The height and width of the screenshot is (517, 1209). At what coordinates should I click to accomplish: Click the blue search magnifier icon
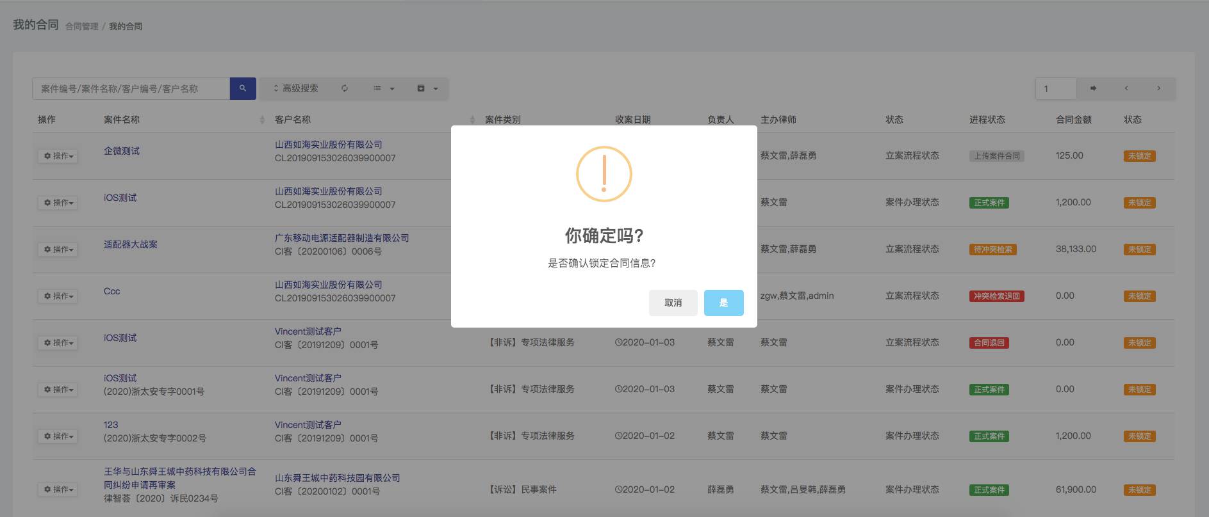[x=243, y=88]
